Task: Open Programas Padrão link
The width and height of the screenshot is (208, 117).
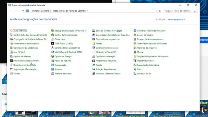Action: [x=145, y=61]
